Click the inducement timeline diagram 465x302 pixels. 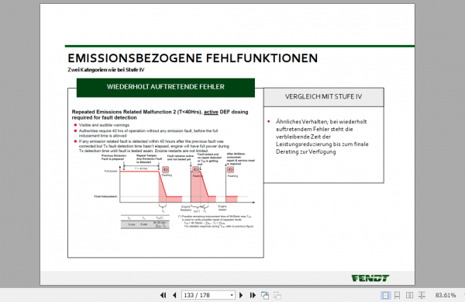(x=175, y=191)
